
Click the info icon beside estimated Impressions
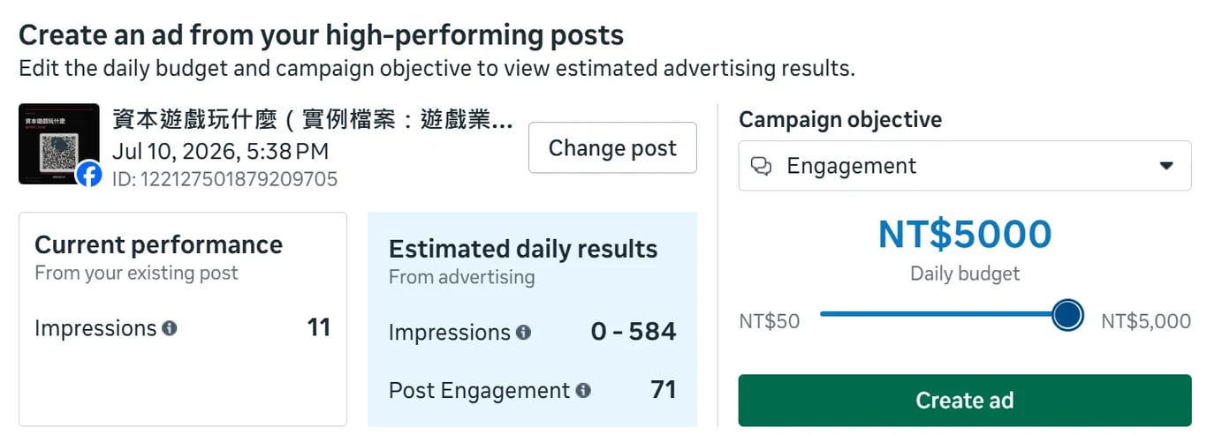coord(523,333)
